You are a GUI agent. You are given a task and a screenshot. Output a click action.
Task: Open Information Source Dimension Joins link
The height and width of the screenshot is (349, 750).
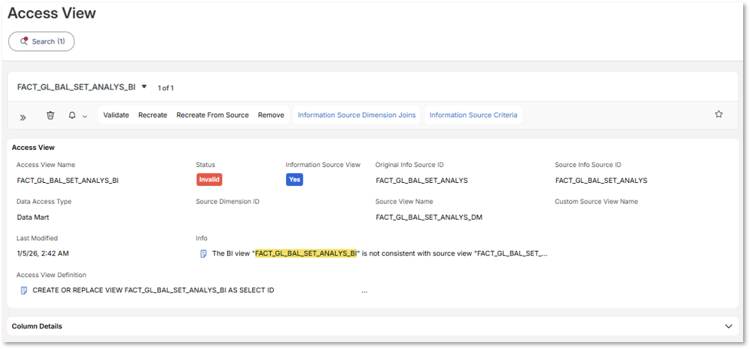357,115
